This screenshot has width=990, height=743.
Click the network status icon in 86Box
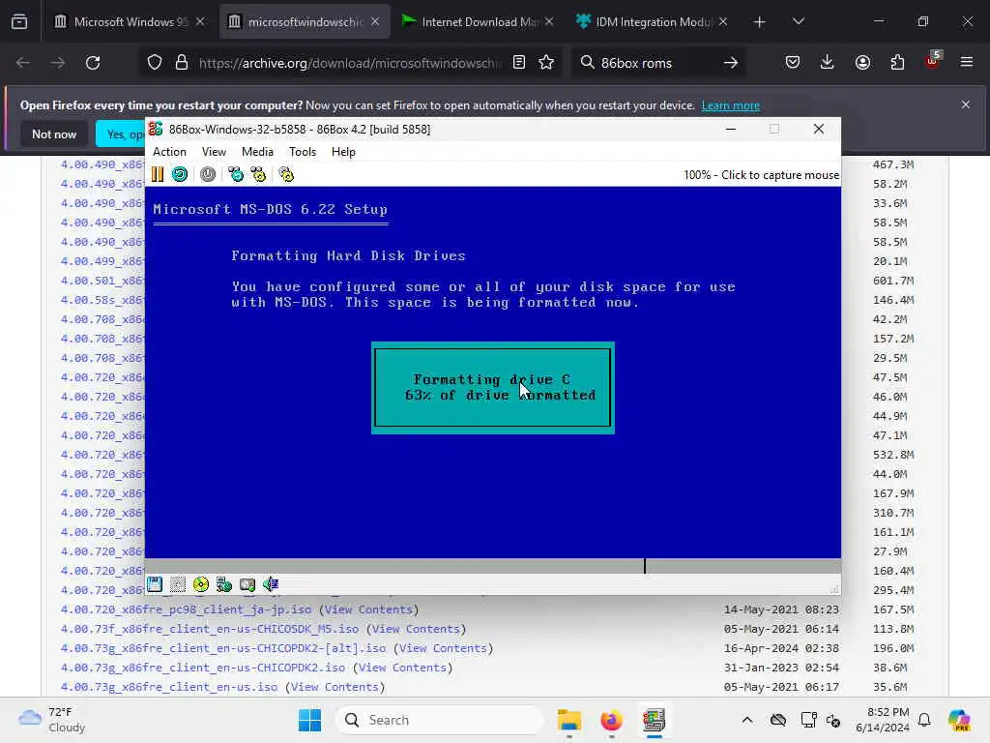click(224, 584)
